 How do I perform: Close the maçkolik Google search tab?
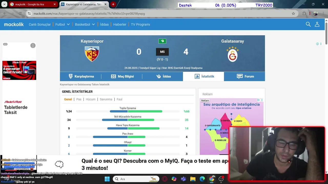(55, 4)
